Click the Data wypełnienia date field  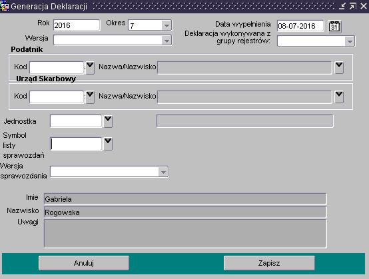300,26
